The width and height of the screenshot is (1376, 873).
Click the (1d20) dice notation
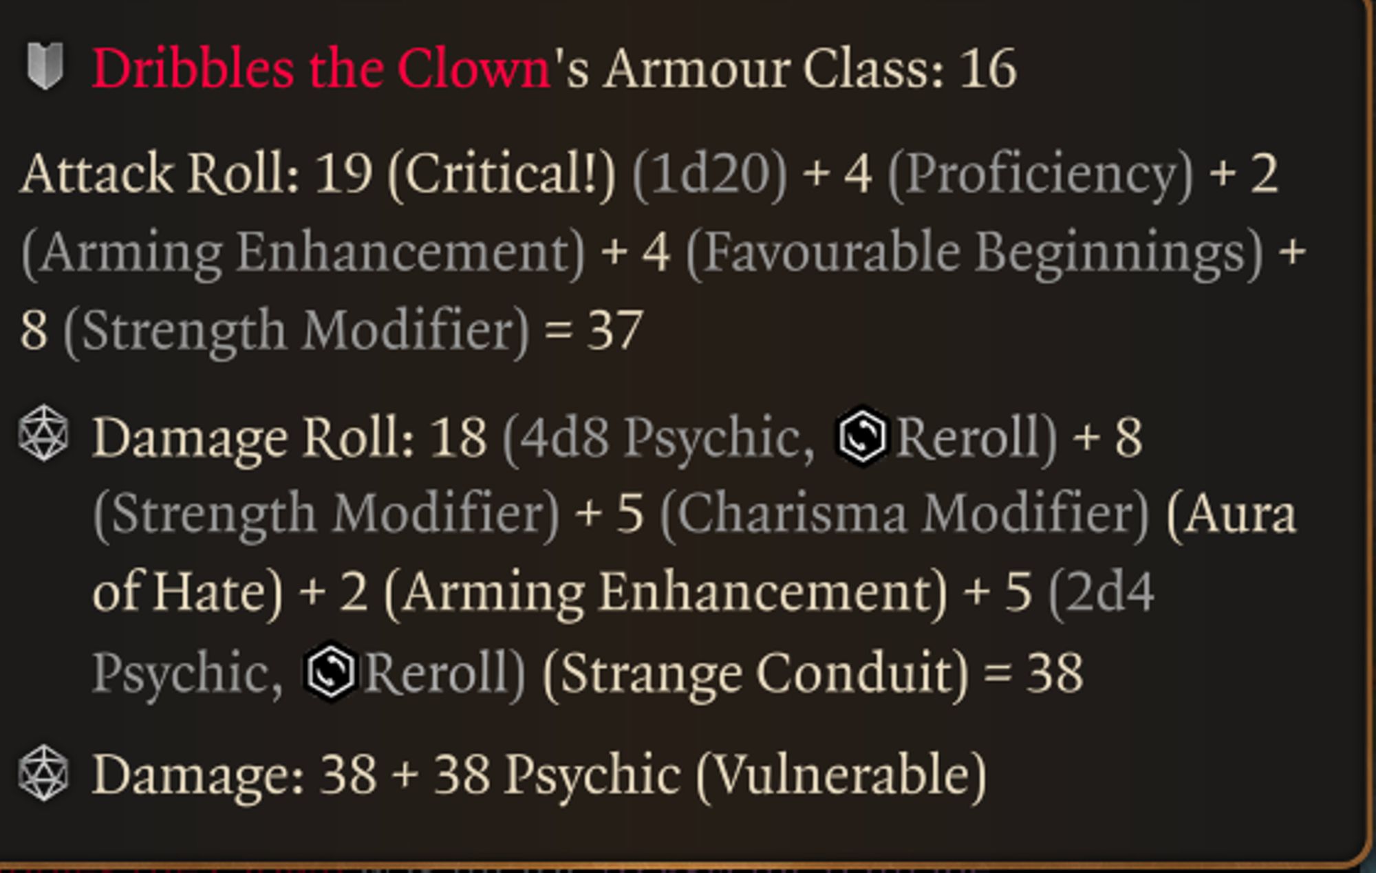709,173
